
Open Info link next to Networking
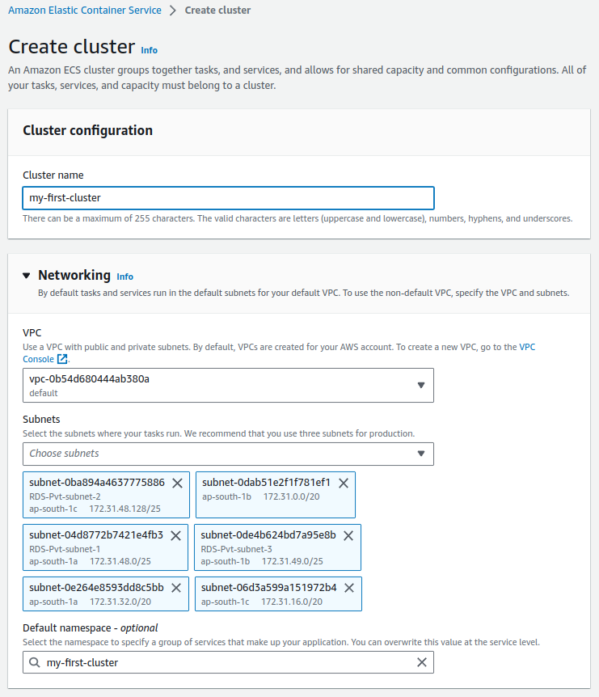point(124,277)
